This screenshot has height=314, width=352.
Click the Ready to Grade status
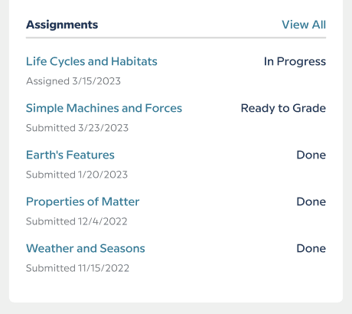283,108
